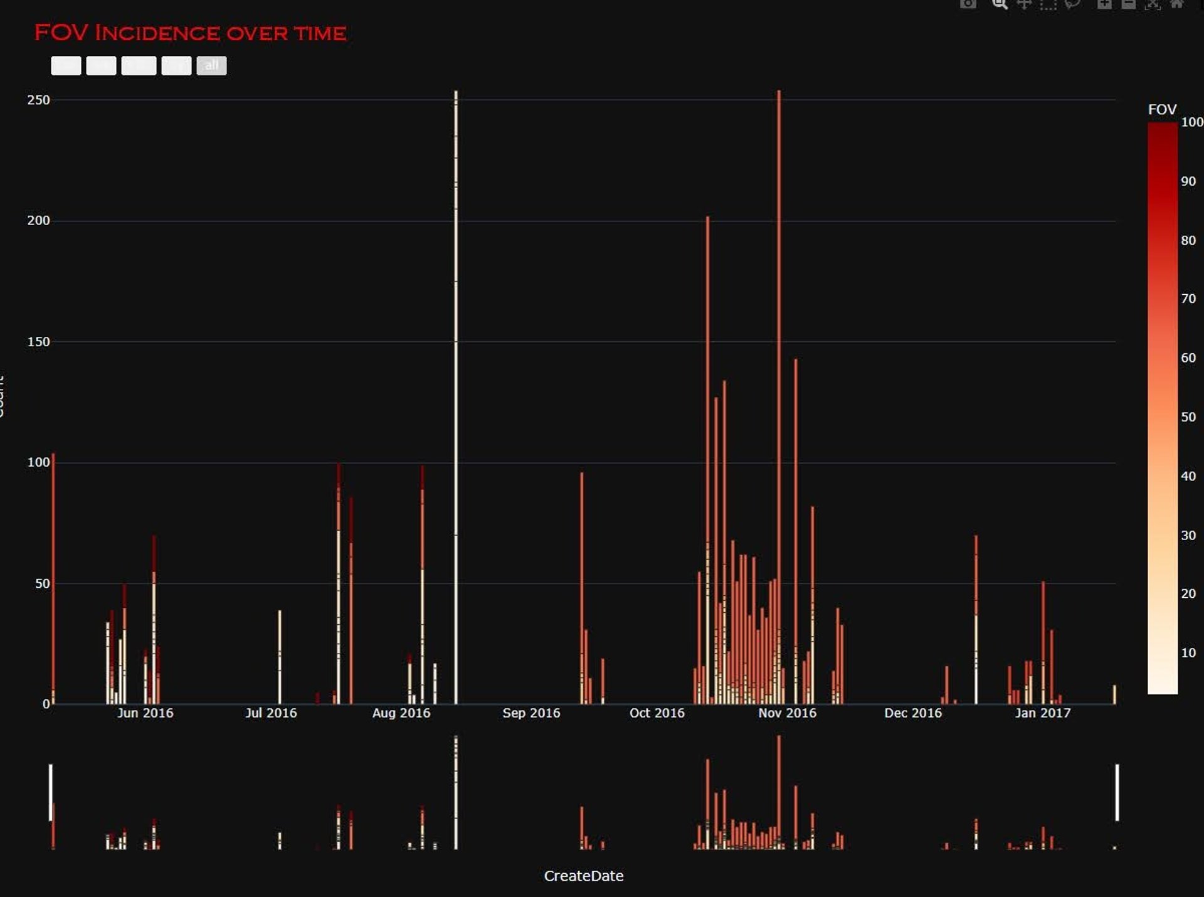Reset axes with the home icon
The width and height of the screenshot is (1204, 897).
pyautogui.click(x=1177, y=4)
